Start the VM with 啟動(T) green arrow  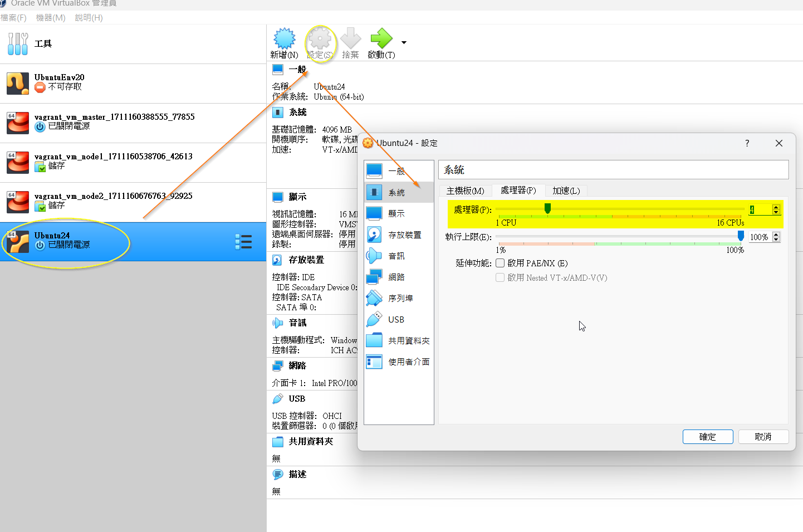381,43
